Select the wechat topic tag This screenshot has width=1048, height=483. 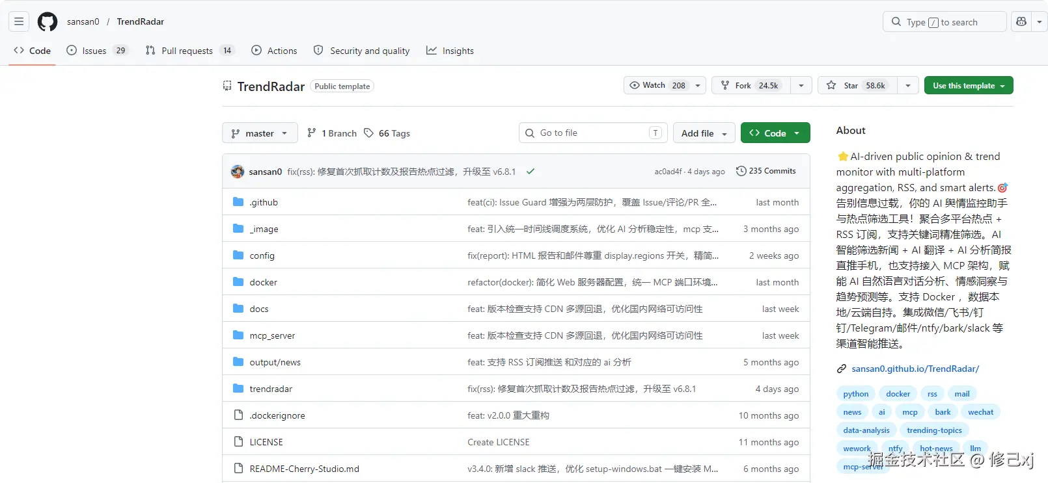(x=981, y=412)
